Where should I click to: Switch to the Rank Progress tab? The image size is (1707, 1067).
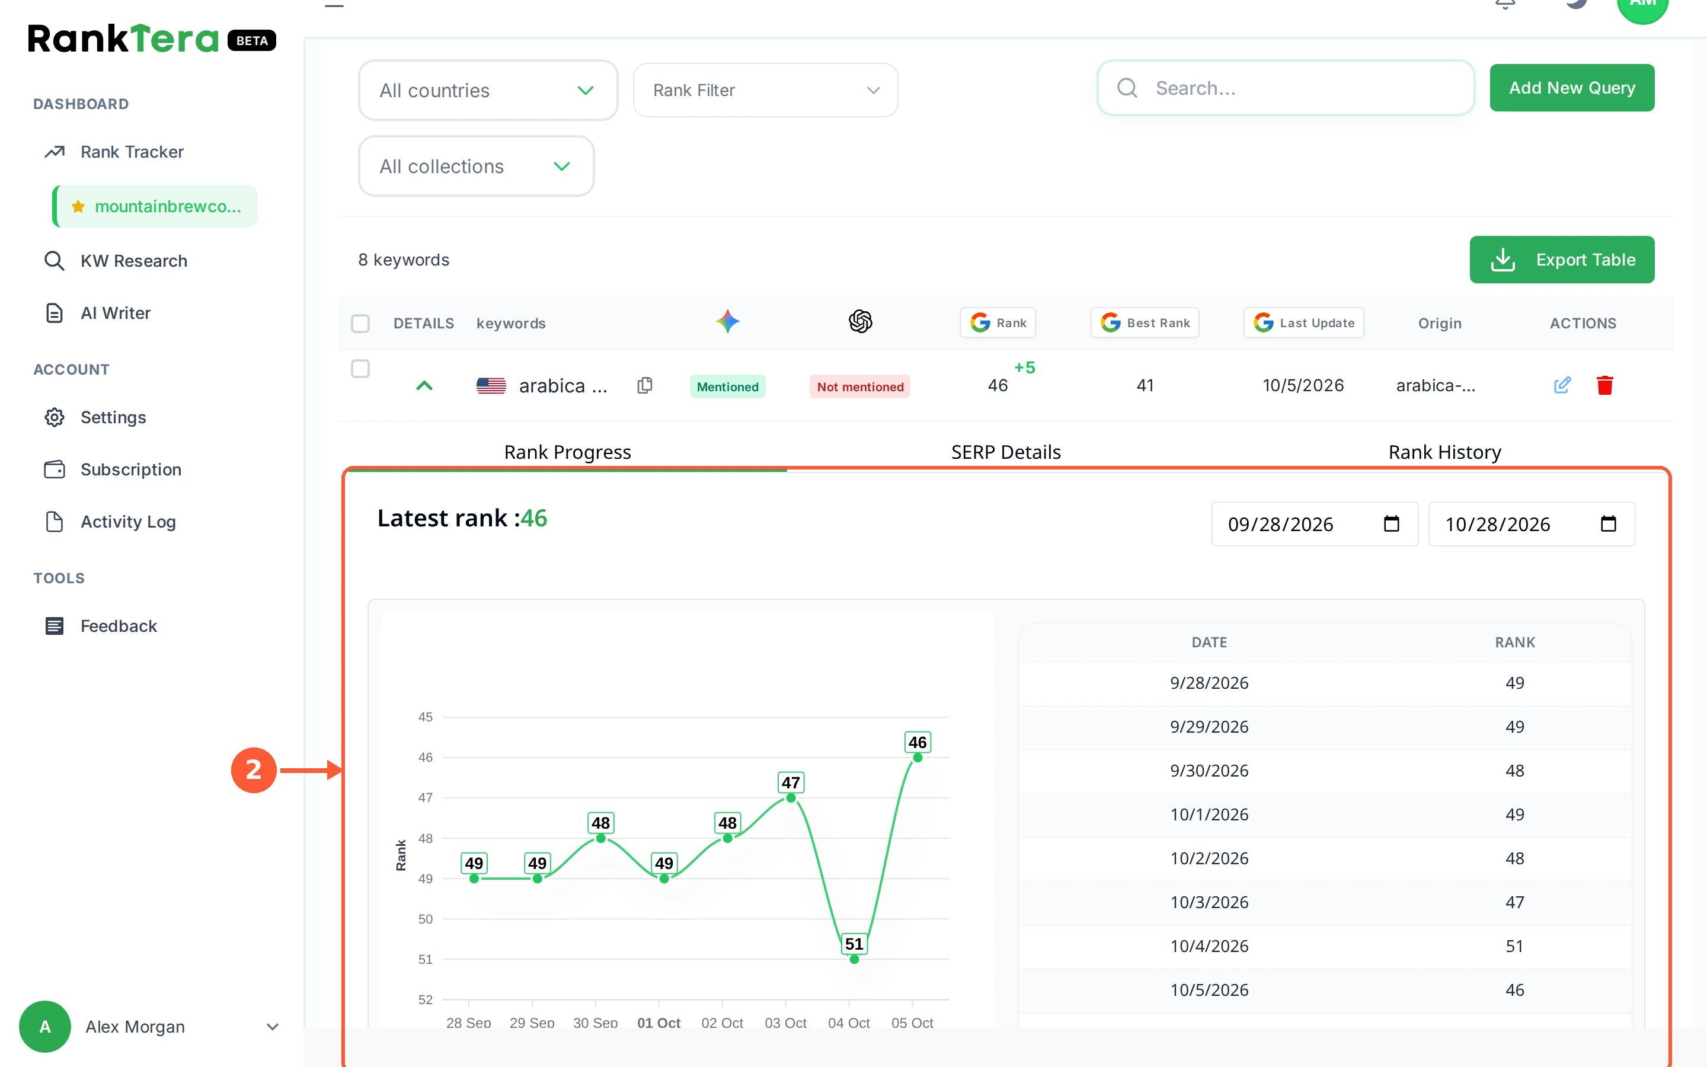click(567, 452)
